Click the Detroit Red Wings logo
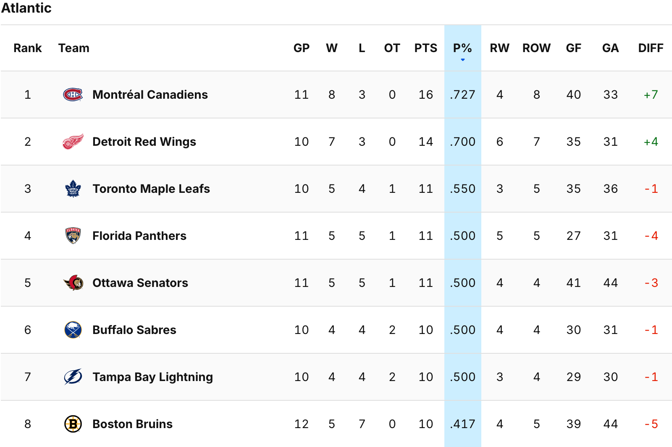Image resolution: width=672 pixels, height=447 pixels. coord(73,142)
